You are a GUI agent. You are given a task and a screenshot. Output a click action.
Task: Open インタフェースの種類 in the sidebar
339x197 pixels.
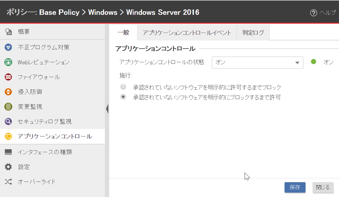[x=45, y=152]
